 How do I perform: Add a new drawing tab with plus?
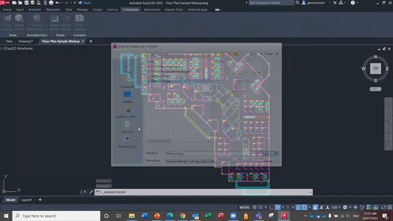91,41
